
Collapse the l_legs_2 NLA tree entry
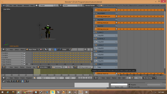point(94,64)
